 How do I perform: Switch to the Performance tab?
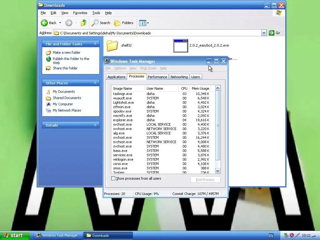click(x=157, y=77)
